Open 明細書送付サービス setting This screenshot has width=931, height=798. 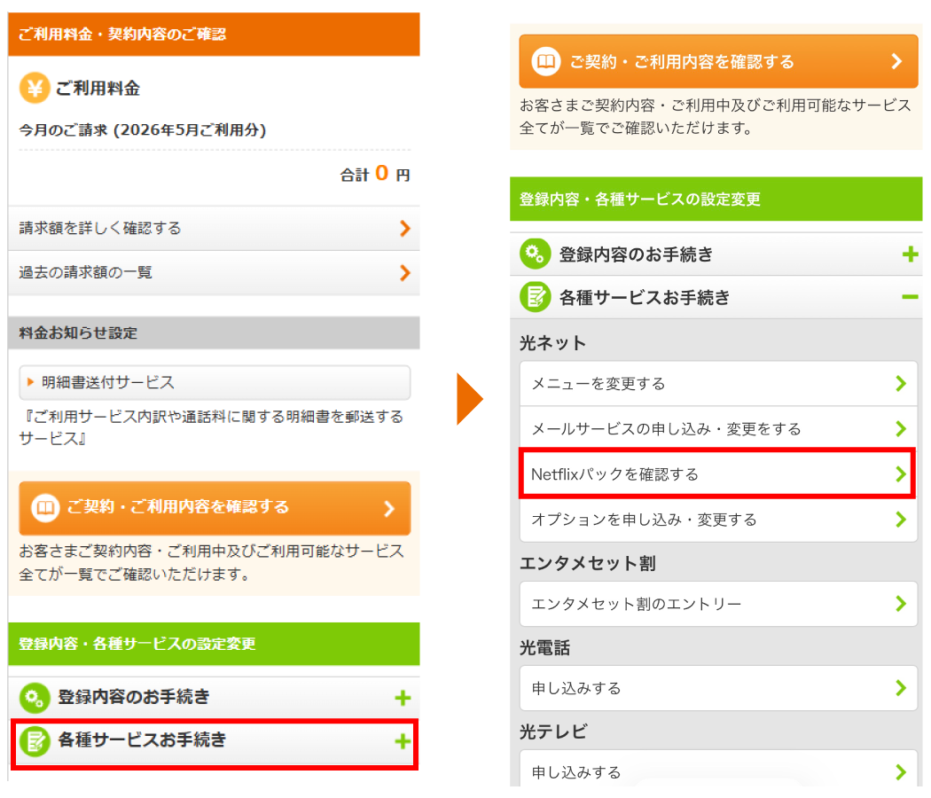coord(215,382)
